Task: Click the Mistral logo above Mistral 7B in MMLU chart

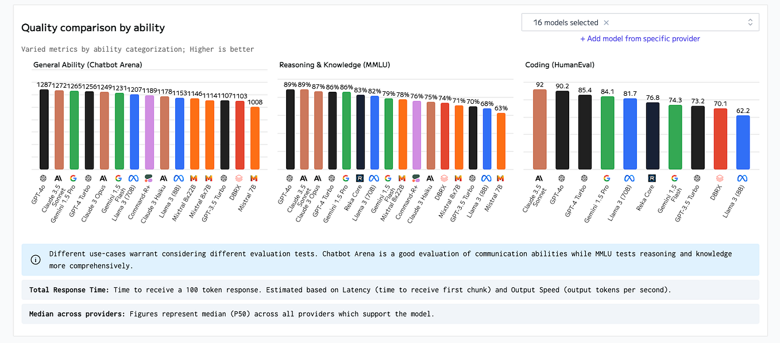Action: [501, 178]
